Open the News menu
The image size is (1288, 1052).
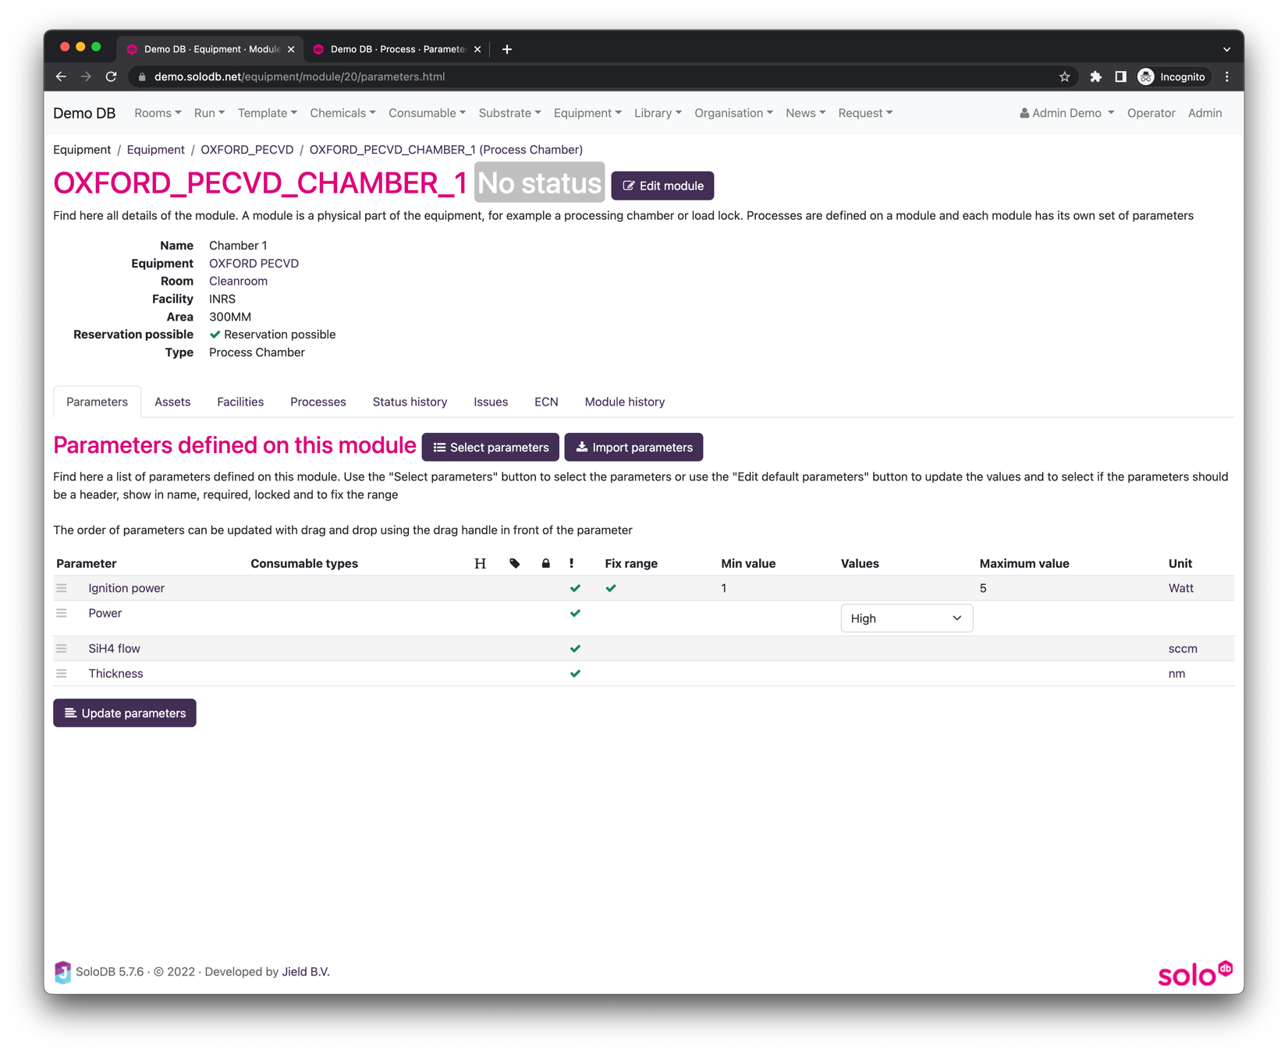pos(805,113)
